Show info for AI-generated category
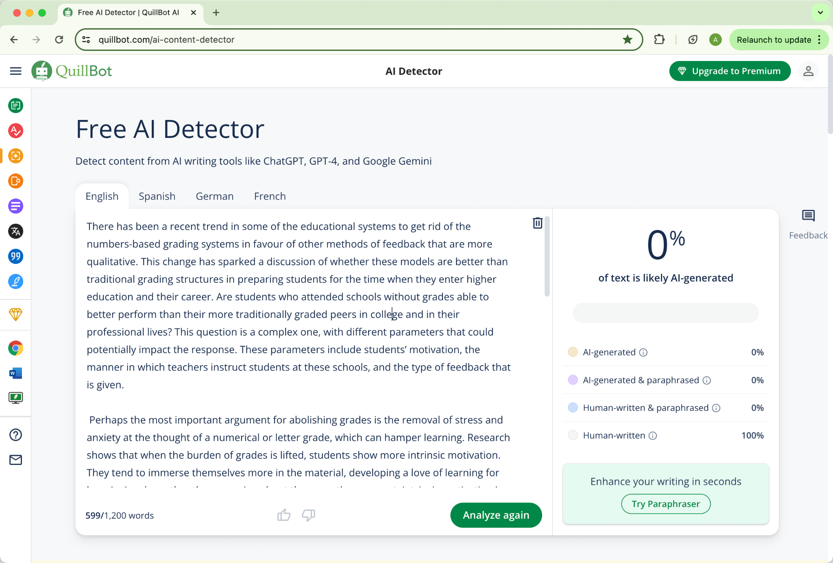The image size is (833, 563). pos(643,352)
